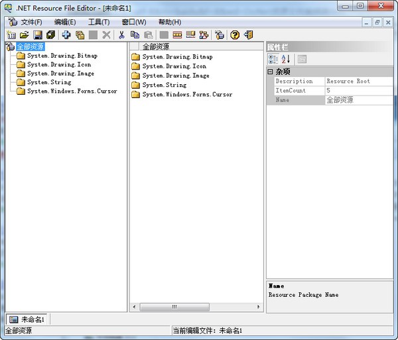Screen dimensions: 398x340
Task: Click the stacked windows icon beside the plus
Action: tap(80, 35)
